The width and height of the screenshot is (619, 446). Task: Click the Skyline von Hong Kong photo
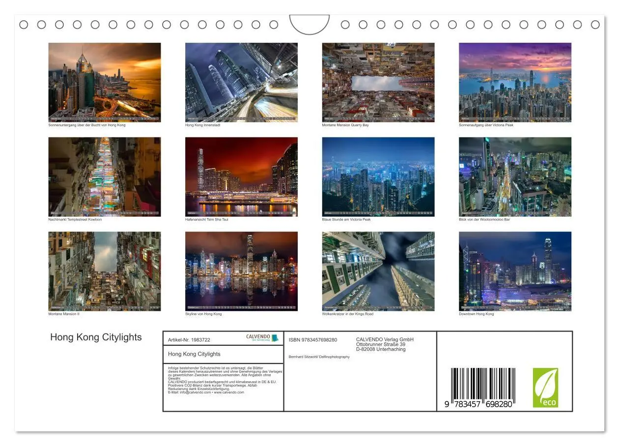[x=241, y=271]
